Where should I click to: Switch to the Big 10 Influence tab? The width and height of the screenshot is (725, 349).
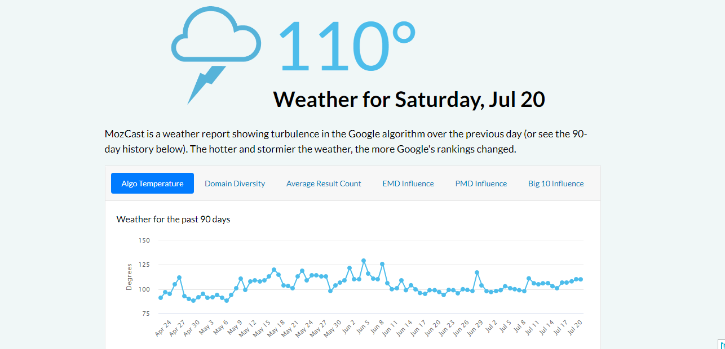click(x=555, y=183)
